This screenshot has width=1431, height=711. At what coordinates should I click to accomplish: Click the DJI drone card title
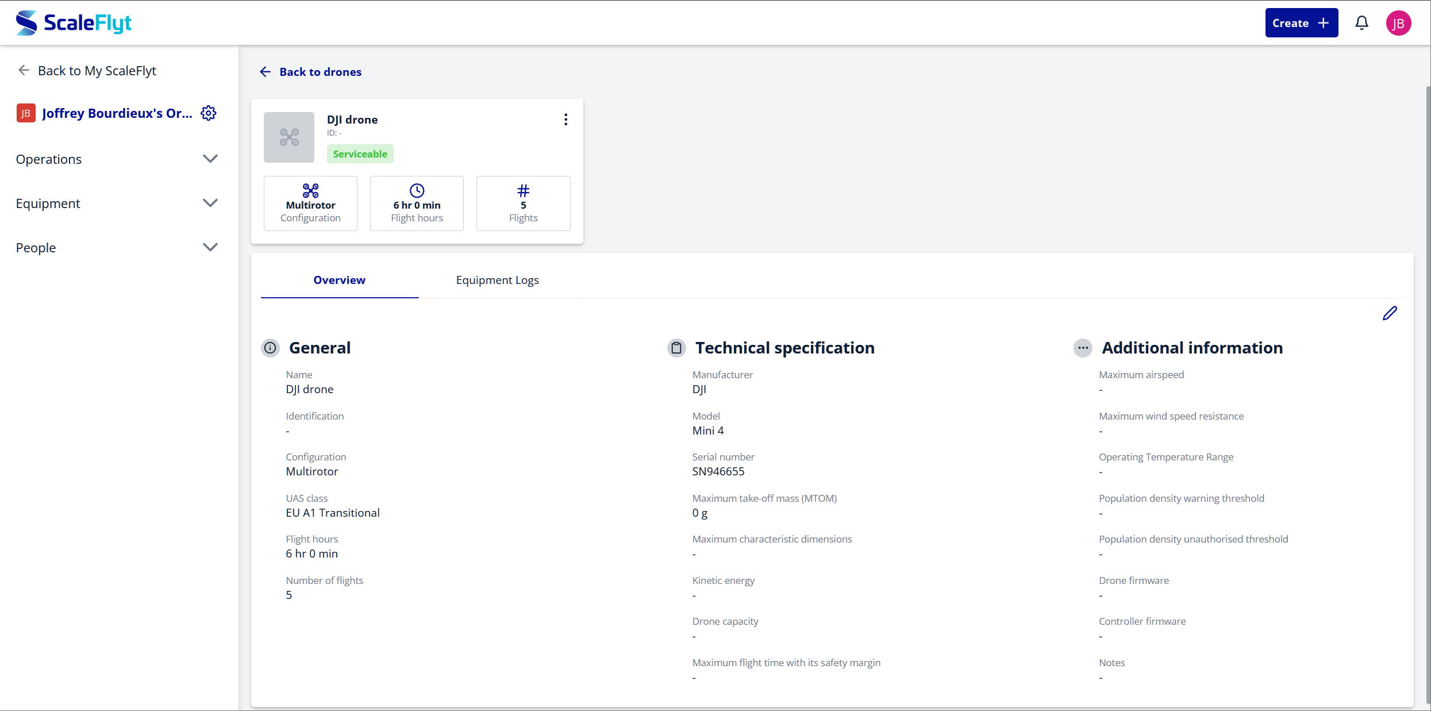[x=352, y=120]
